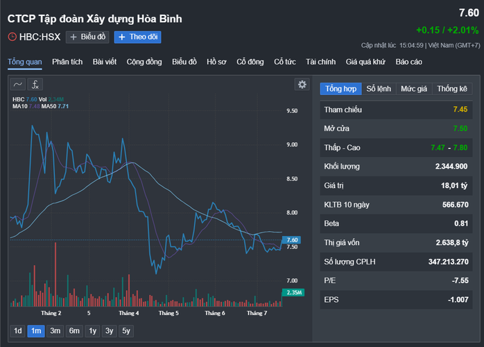This screenshot has width=484, height=347.
Task: Select the Thống kê panel tab
Action: [452, 89]
